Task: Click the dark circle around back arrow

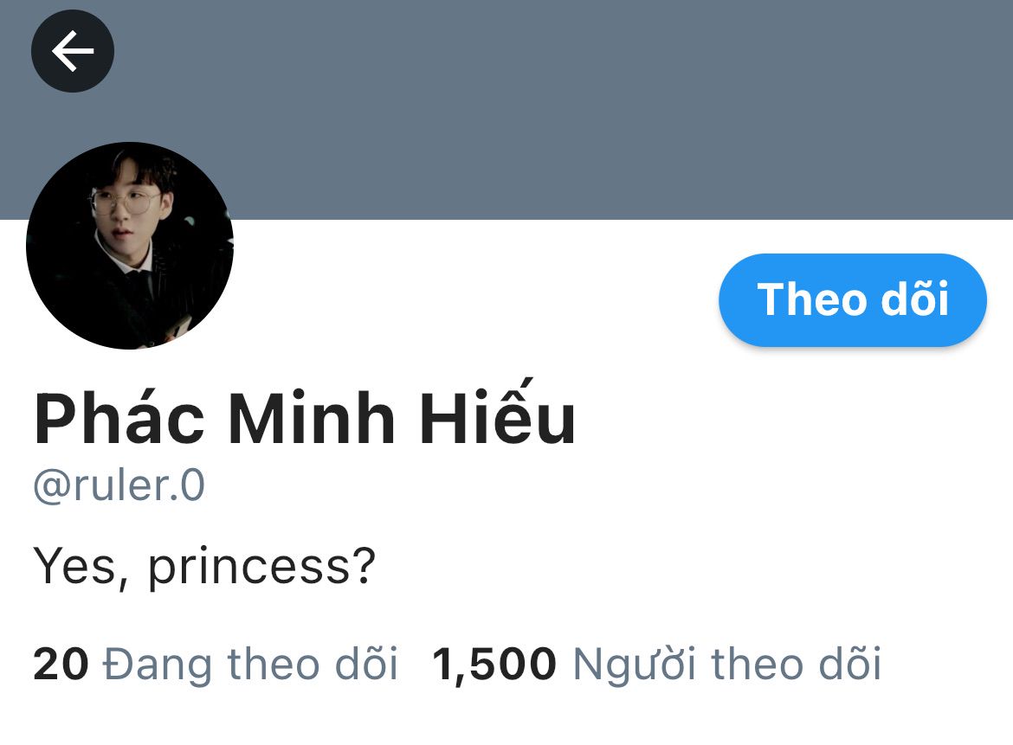Action: 73,51
